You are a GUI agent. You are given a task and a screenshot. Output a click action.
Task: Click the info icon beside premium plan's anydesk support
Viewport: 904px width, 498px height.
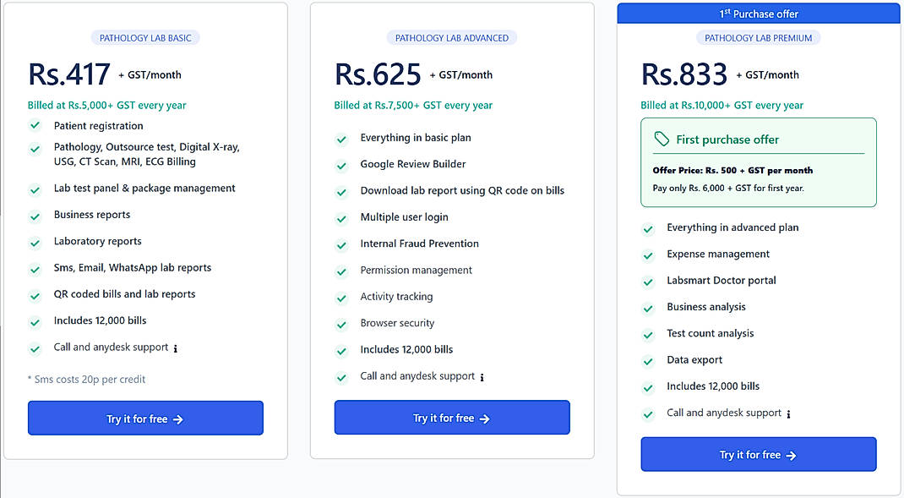pyautogui.click(x=787, y=413)
